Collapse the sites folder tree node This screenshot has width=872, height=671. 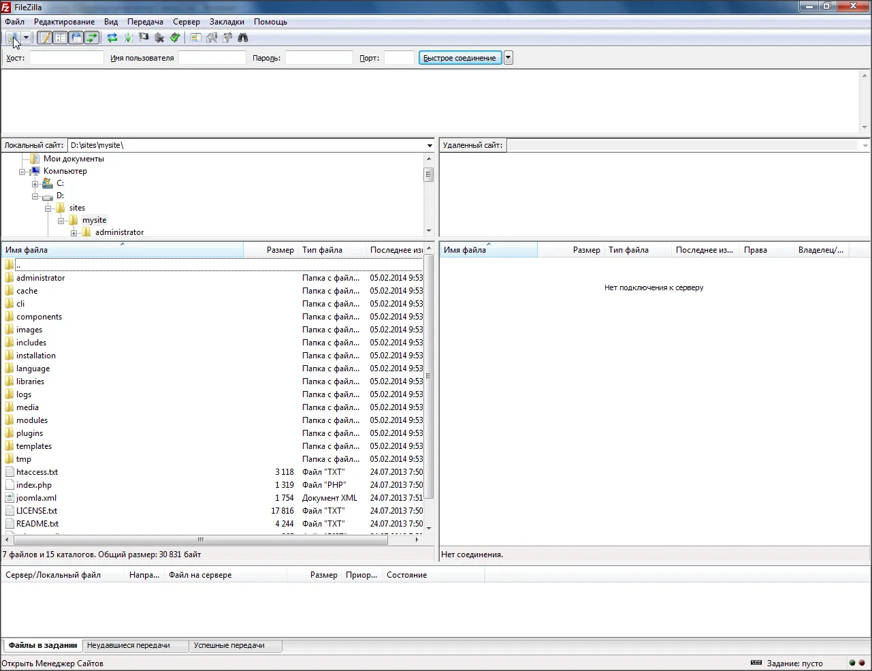click(x=48, y=208)
